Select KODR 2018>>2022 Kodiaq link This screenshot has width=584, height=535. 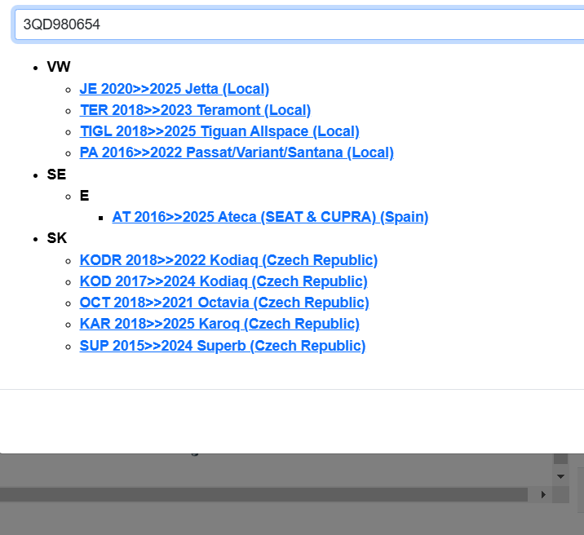pyautogui.click(x=228, y=260)
